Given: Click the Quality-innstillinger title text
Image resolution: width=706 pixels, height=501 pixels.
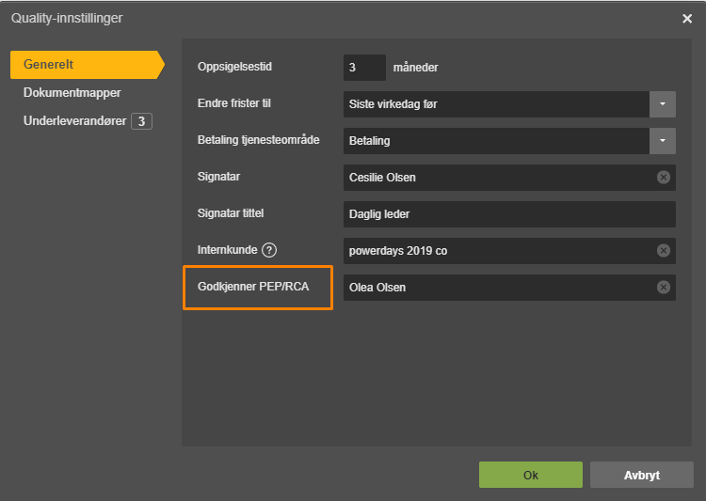Looking at the screenshot, I should (x=67, y=19).
